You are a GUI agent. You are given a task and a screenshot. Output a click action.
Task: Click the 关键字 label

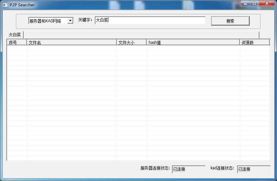85,20
